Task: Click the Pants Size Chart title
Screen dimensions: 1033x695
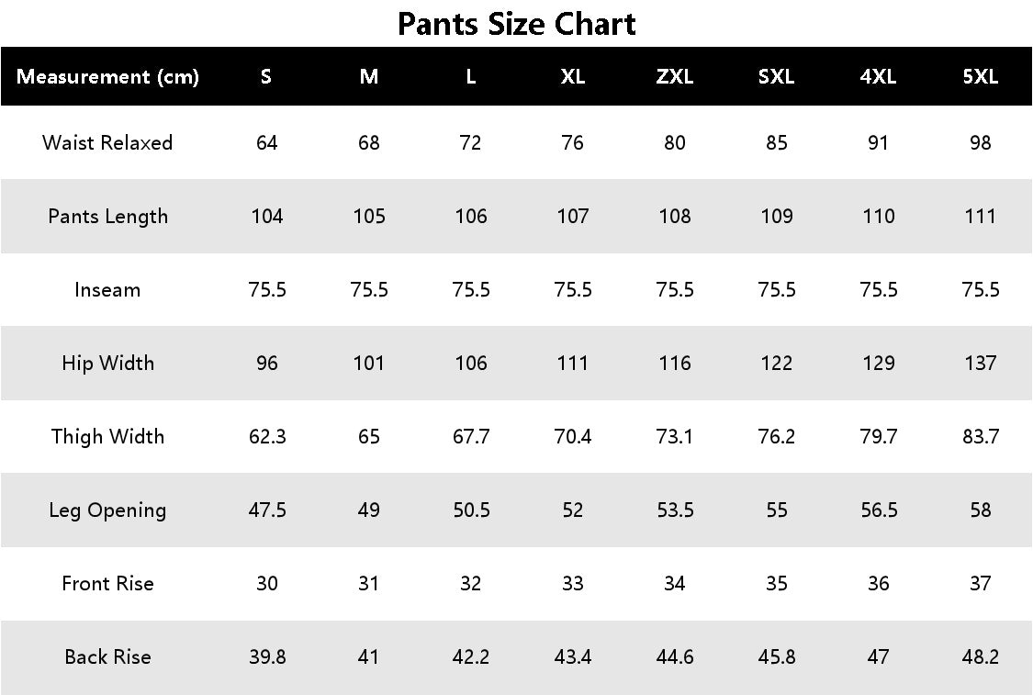Action: click(516, 24)
